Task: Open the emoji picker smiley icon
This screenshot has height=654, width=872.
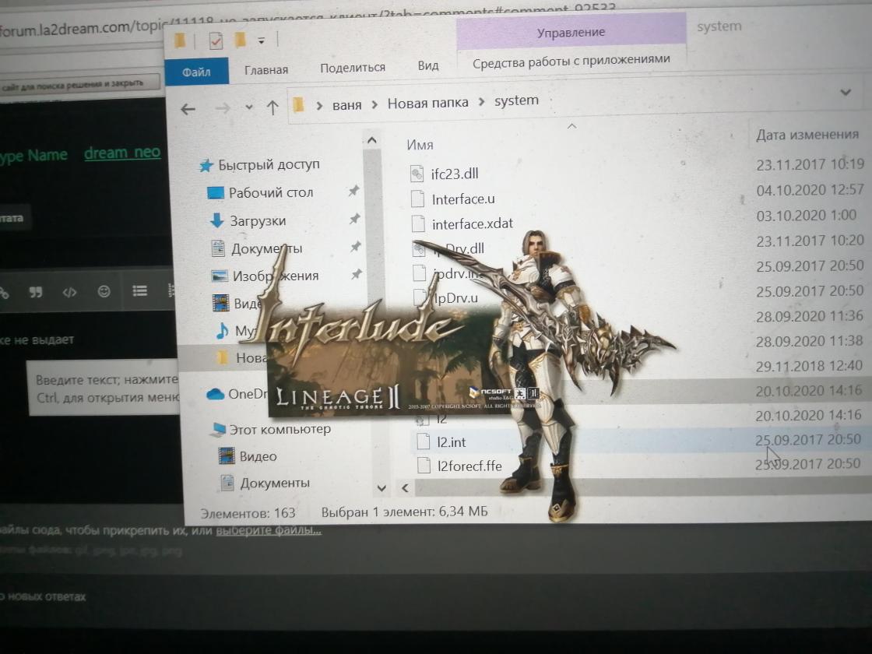Action: coord(104,292)
